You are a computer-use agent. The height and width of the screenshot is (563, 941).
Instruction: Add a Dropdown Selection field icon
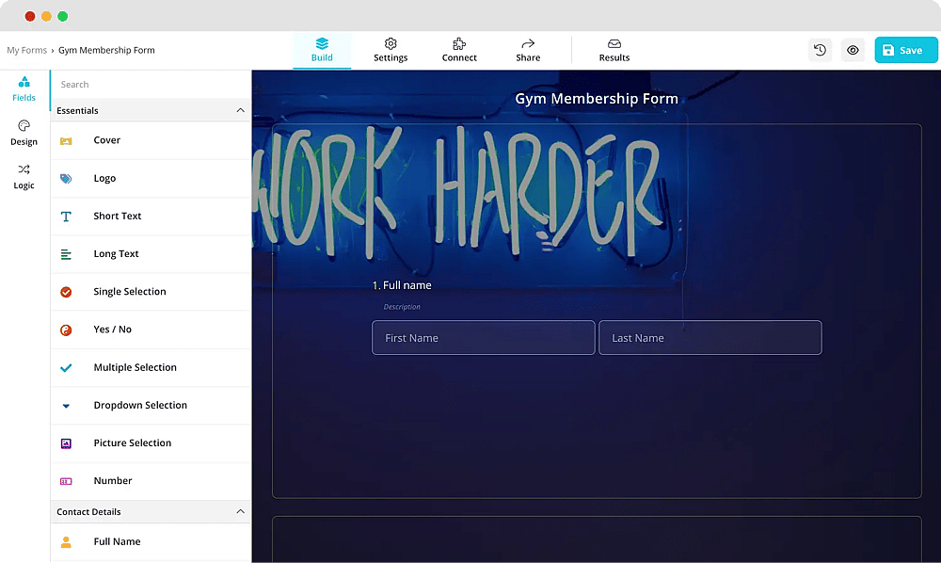point(66,406)
